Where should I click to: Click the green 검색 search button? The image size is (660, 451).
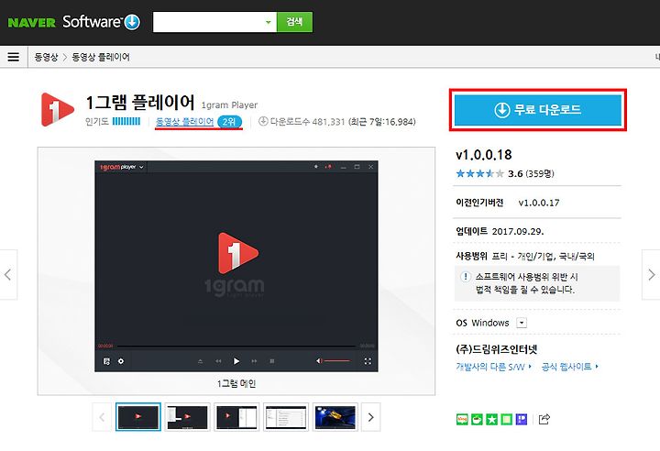(x=294, y=22)
